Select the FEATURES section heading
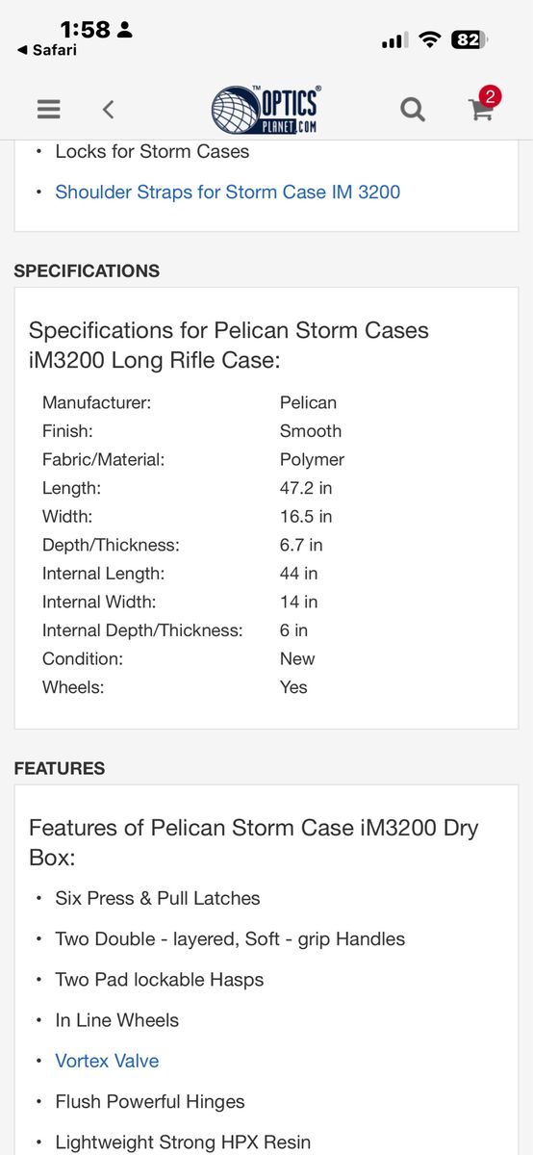This screenshot has width=533, height=1155. pyautogui.click(x=60, y=768)
